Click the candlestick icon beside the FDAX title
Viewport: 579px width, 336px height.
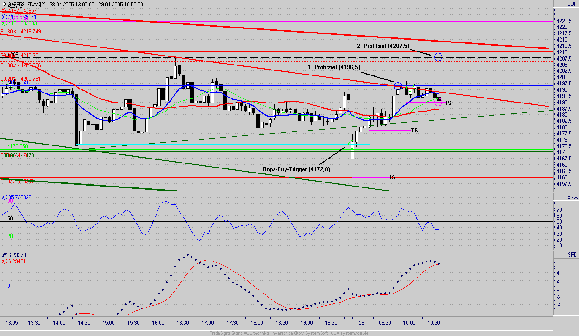click(4, 4)
